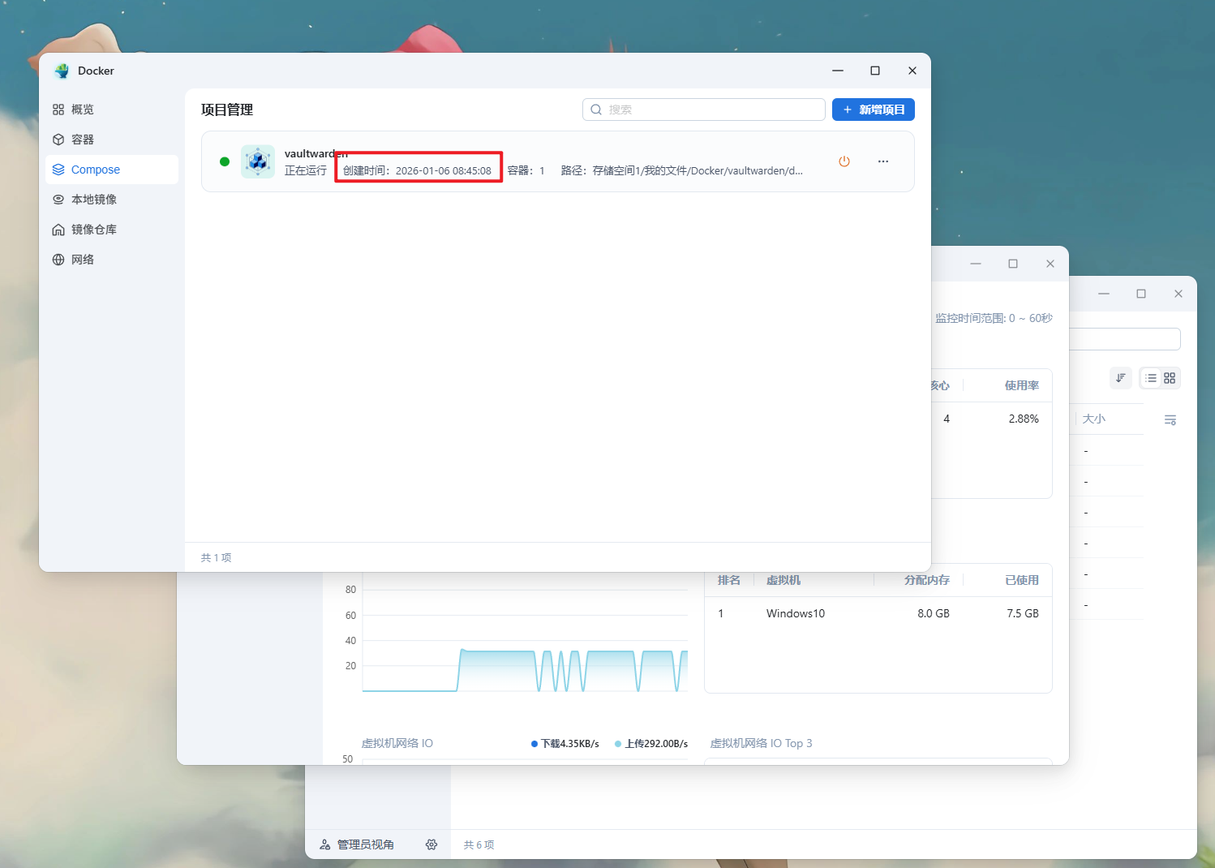
Task: Minimize the Docker window
Action: [x=838, y=71]
